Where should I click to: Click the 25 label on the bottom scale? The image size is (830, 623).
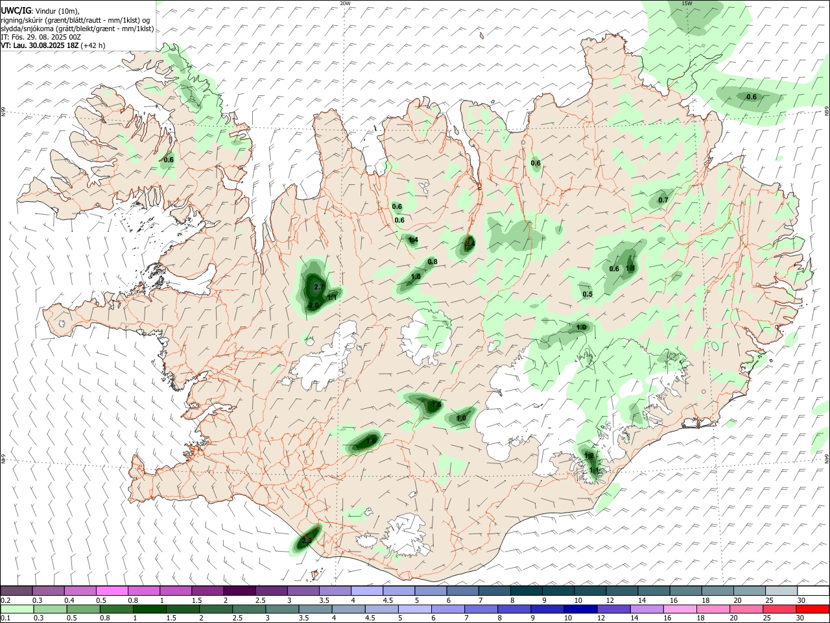tap(766, 618)
